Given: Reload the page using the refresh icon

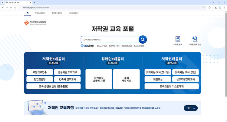Looking at the screenshot, I should (11, 8).
